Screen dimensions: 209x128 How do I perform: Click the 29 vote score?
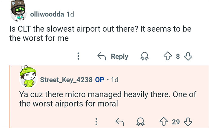(x=176, y=121)
